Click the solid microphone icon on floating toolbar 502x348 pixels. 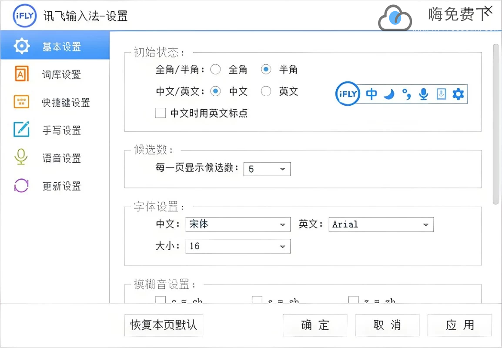(424, 94)
